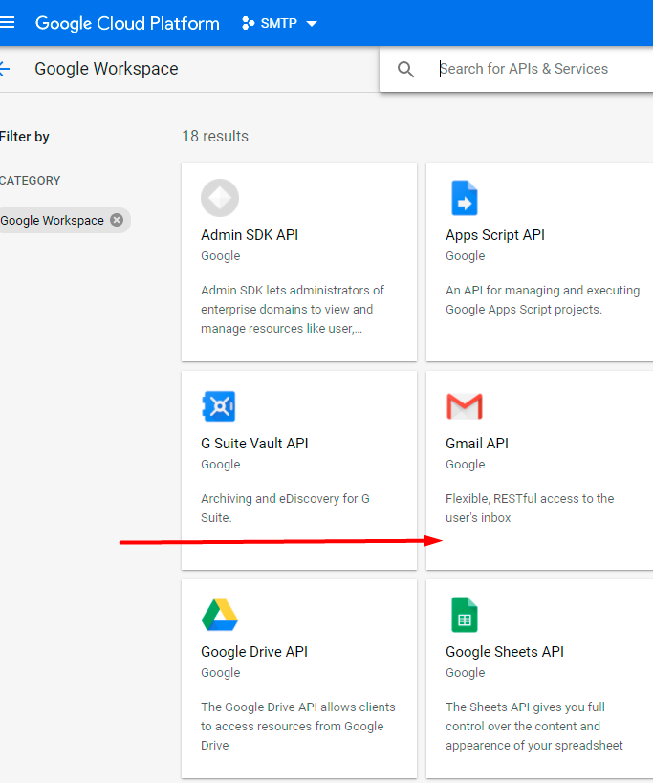The width and height of the screenshot is (653, 783).
Task: Click the search magnifier icon
Action: tap(406, 70)
